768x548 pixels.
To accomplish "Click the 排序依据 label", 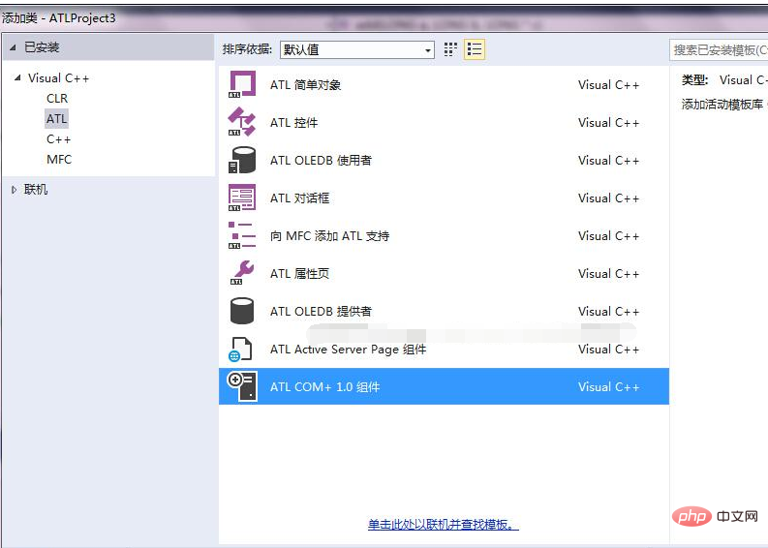I will click(247, 49).
